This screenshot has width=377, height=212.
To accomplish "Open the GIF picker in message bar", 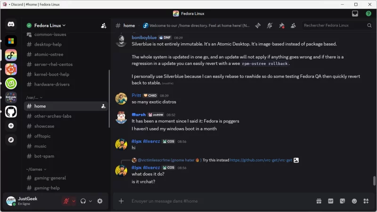I will 330,201.
